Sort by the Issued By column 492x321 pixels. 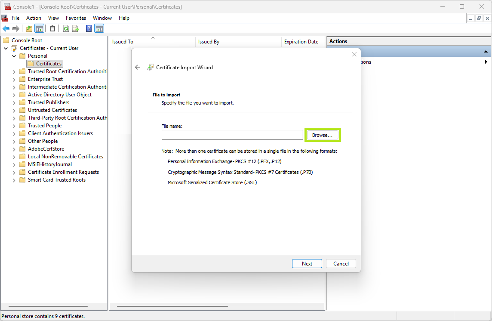[x=238, y=42]
